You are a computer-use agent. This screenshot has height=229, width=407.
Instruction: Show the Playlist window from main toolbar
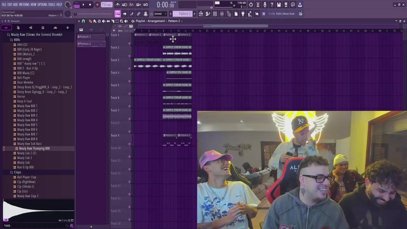(x=201, y=14)
